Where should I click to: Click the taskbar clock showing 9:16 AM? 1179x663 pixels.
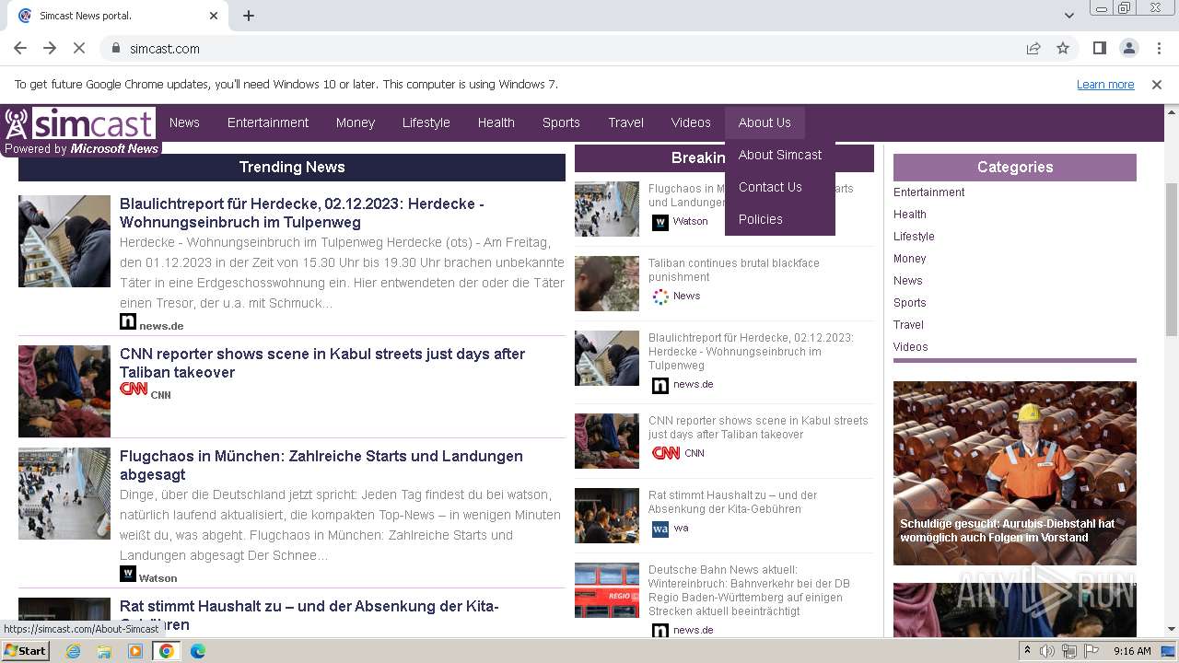coord(1132,651)
